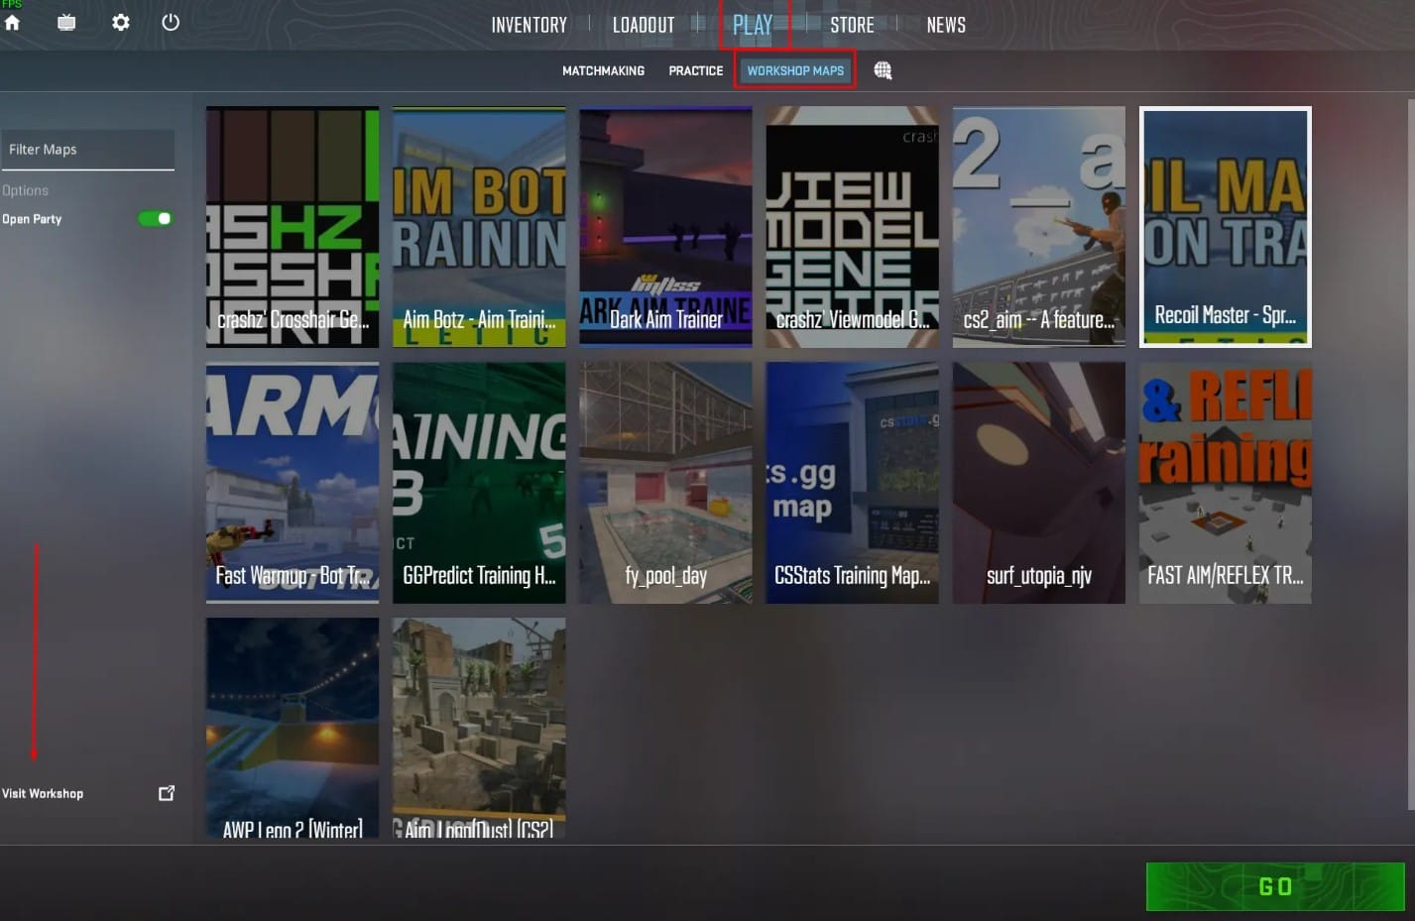Select the CSStats Training Map
The height and width of the screenshot is (921, 1415).
pyautogui.click(x=853, y=483)
